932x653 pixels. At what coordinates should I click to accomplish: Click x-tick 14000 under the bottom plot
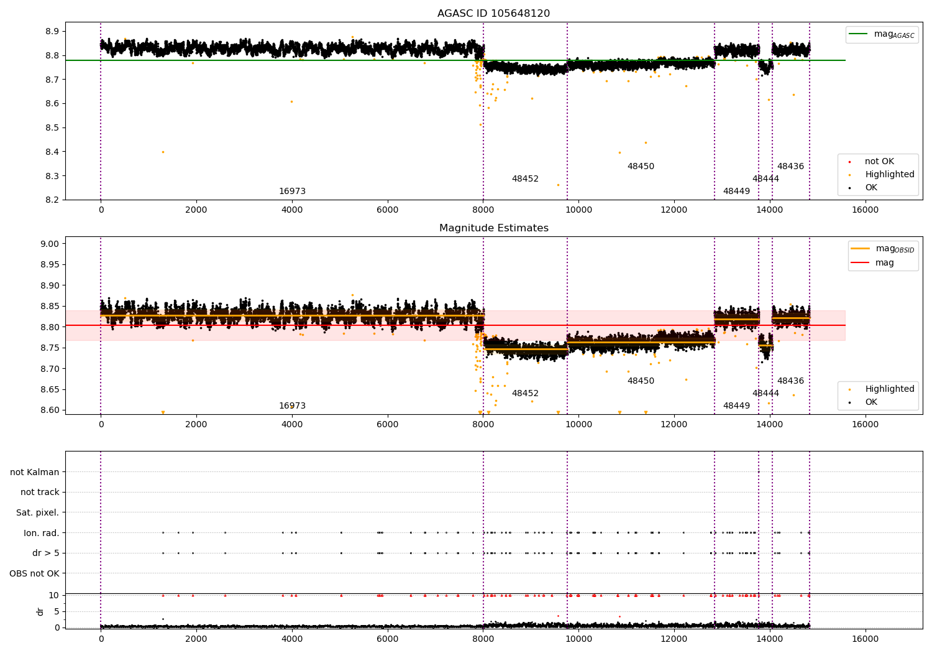coord(770,639)
